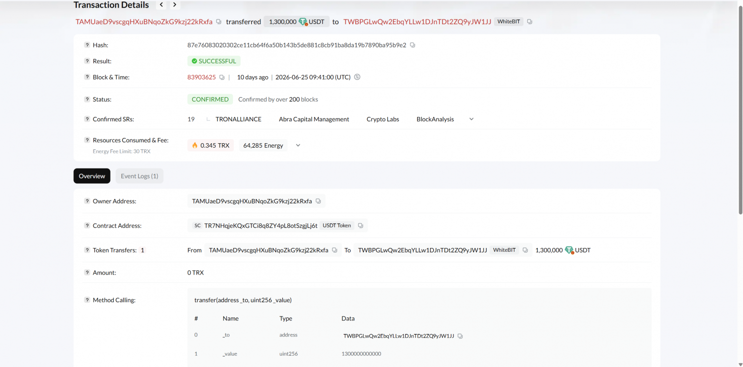Copy the transaction hash
Screen dimensions: 743x367
pos(412,45)
